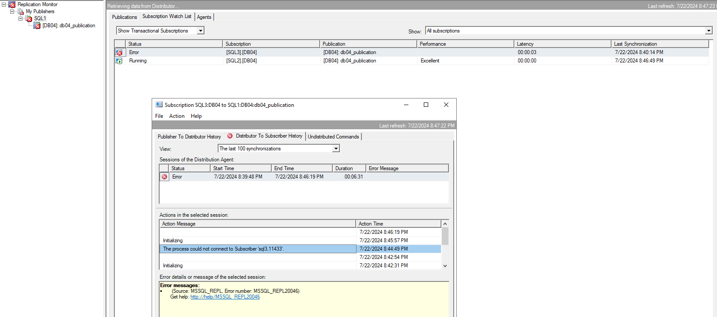Open the last 100 synchronizations View dropdown
Viewport: 717px width, 317px height.
(x=336, y=149)
